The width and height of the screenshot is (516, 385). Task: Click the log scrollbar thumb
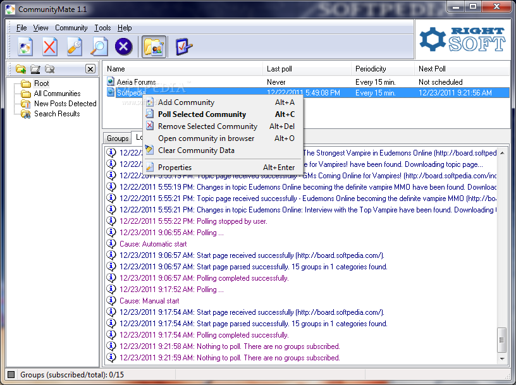tap(502, 339)
